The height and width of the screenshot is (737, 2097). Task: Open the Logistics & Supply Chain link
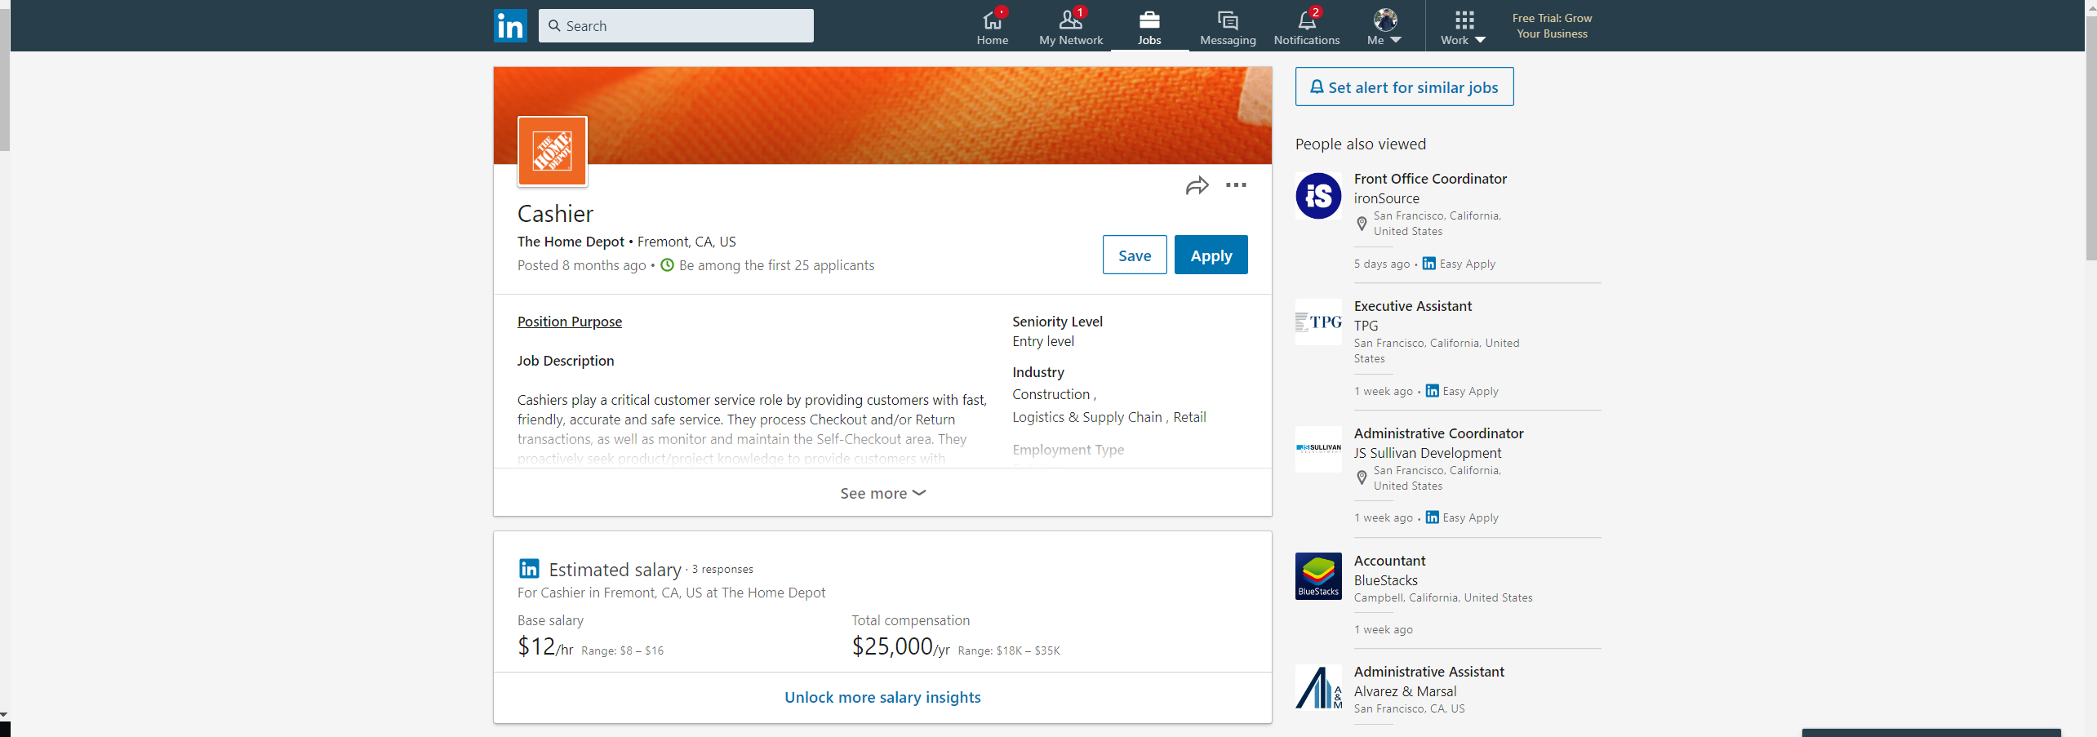click(x=1087, y=417)
